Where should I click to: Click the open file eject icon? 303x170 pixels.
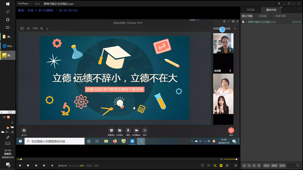point(52,165)
